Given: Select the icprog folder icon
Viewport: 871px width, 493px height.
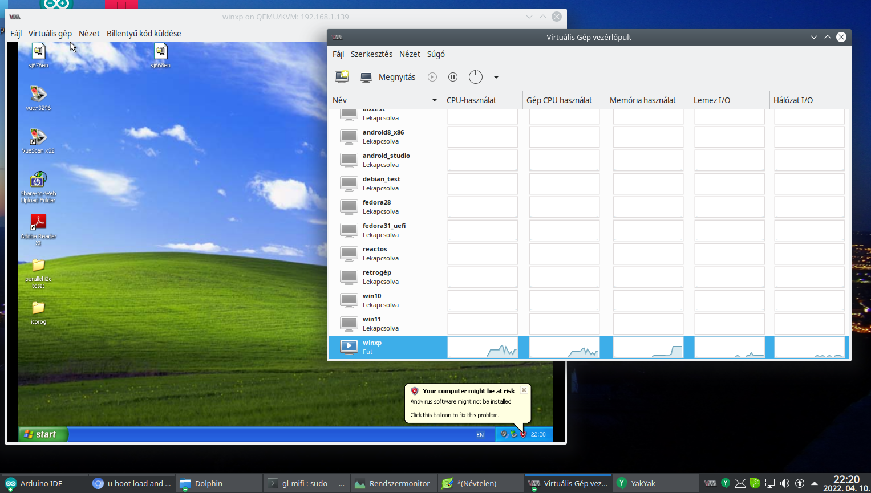Looking at the screenshot, I should pos(38,313).
